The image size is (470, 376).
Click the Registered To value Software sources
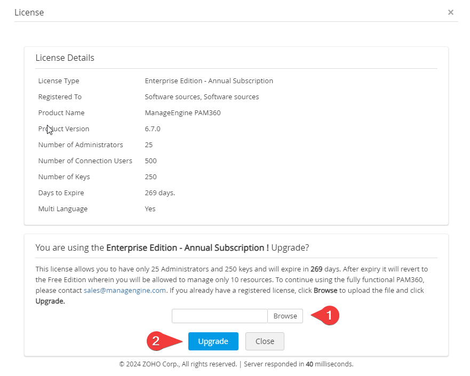[x=202, y=97]
